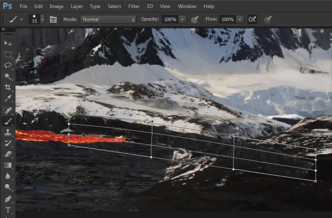This screenshot has height=218, width=332.
Task: Open the Window menu
Action: [x=187, y=6]
